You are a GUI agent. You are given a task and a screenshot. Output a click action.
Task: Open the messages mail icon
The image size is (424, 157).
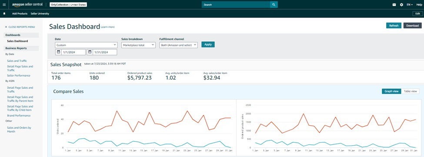click(x=394, y=5)
